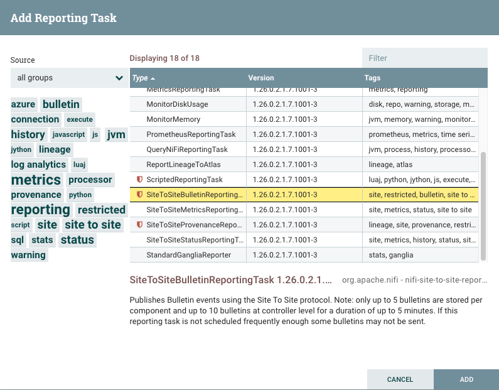
Task: Sort the list by Version column
Action: (261, 78)
